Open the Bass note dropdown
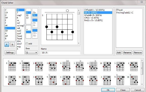 pos(32,53)
